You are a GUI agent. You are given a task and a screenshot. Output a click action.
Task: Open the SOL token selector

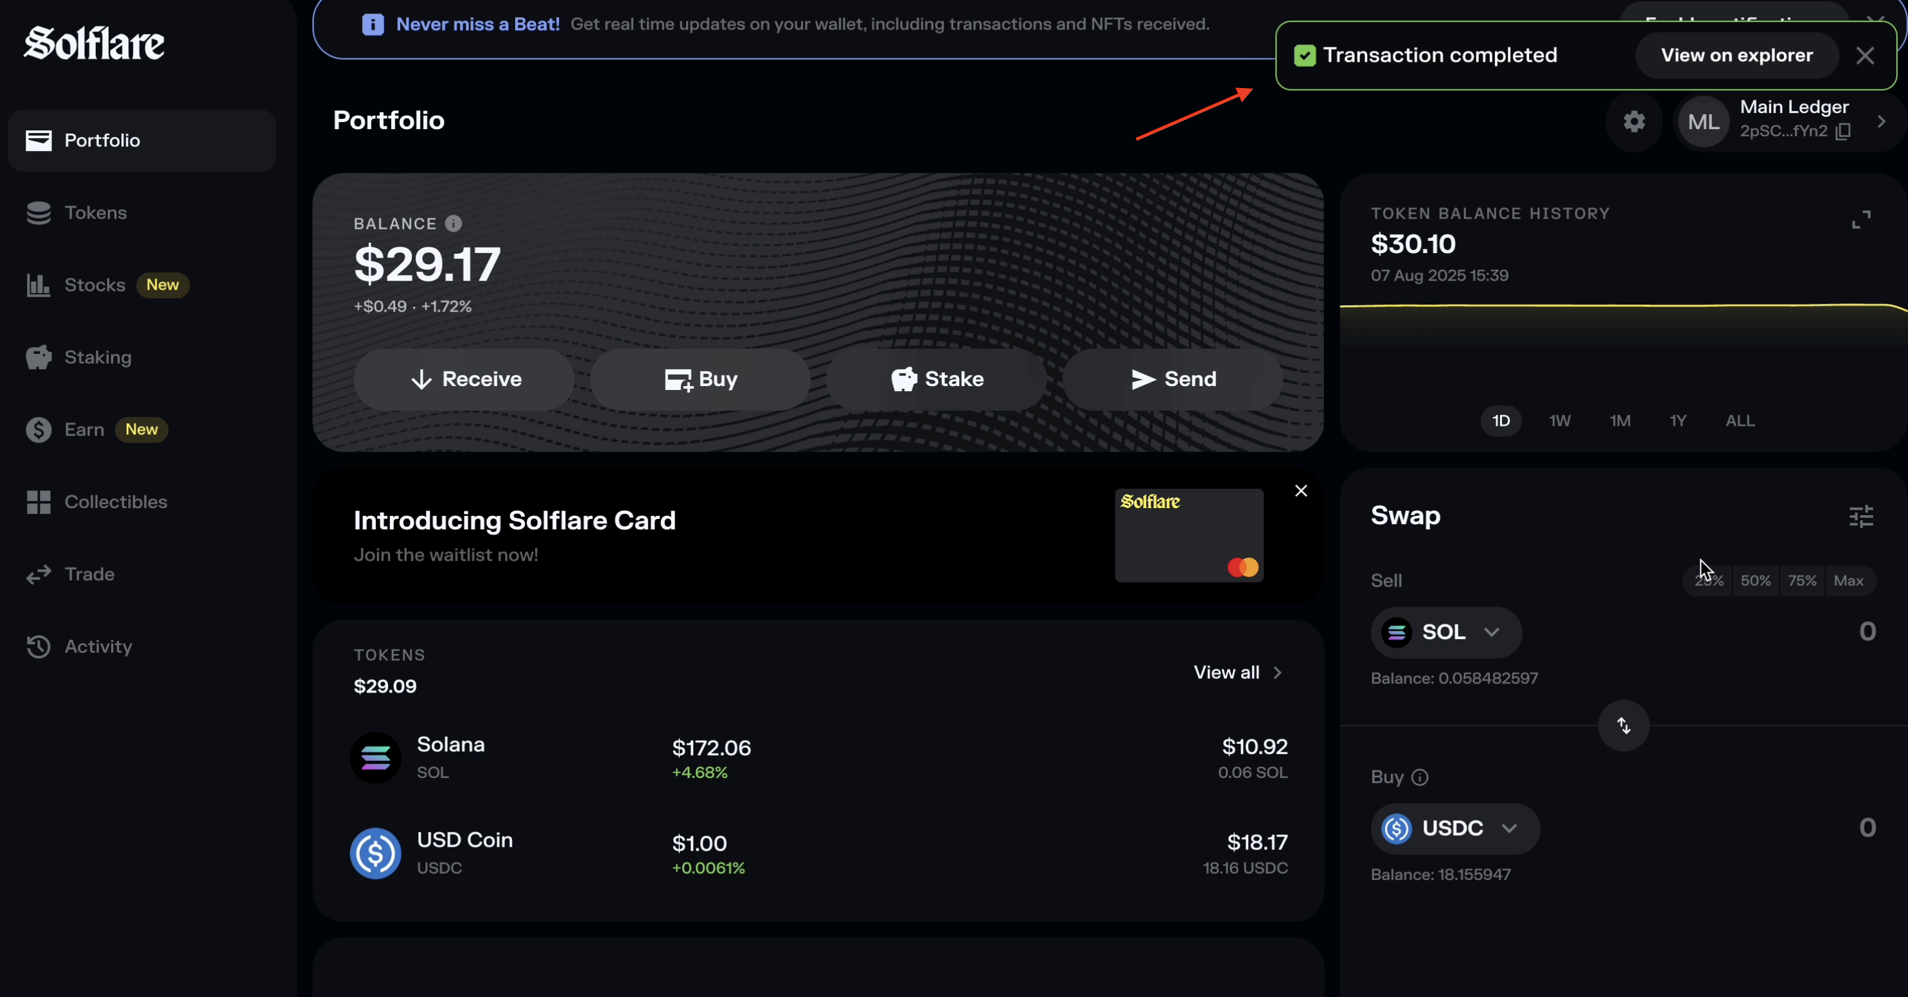[1445, 633]
